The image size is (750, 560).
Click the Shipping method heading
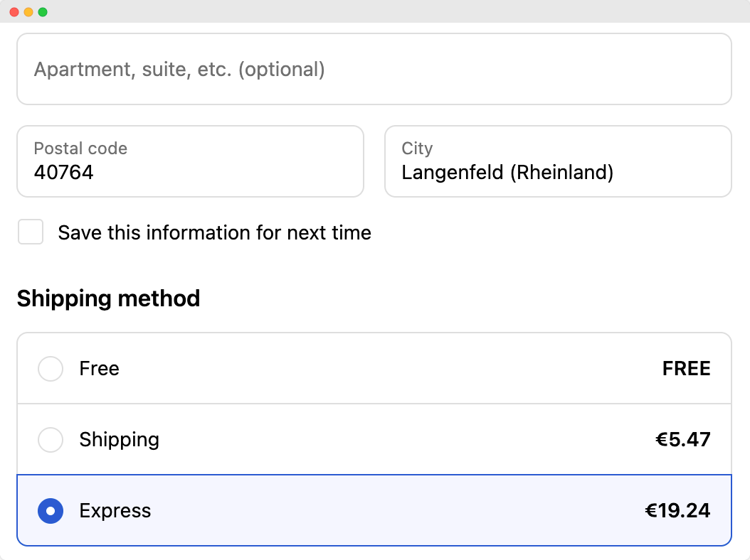click(x=108, y=298)
